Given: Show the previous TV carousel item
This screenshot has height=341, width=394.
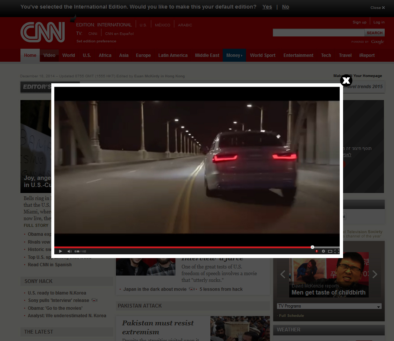Looking at the screenshot, I should tap(283, 274).
